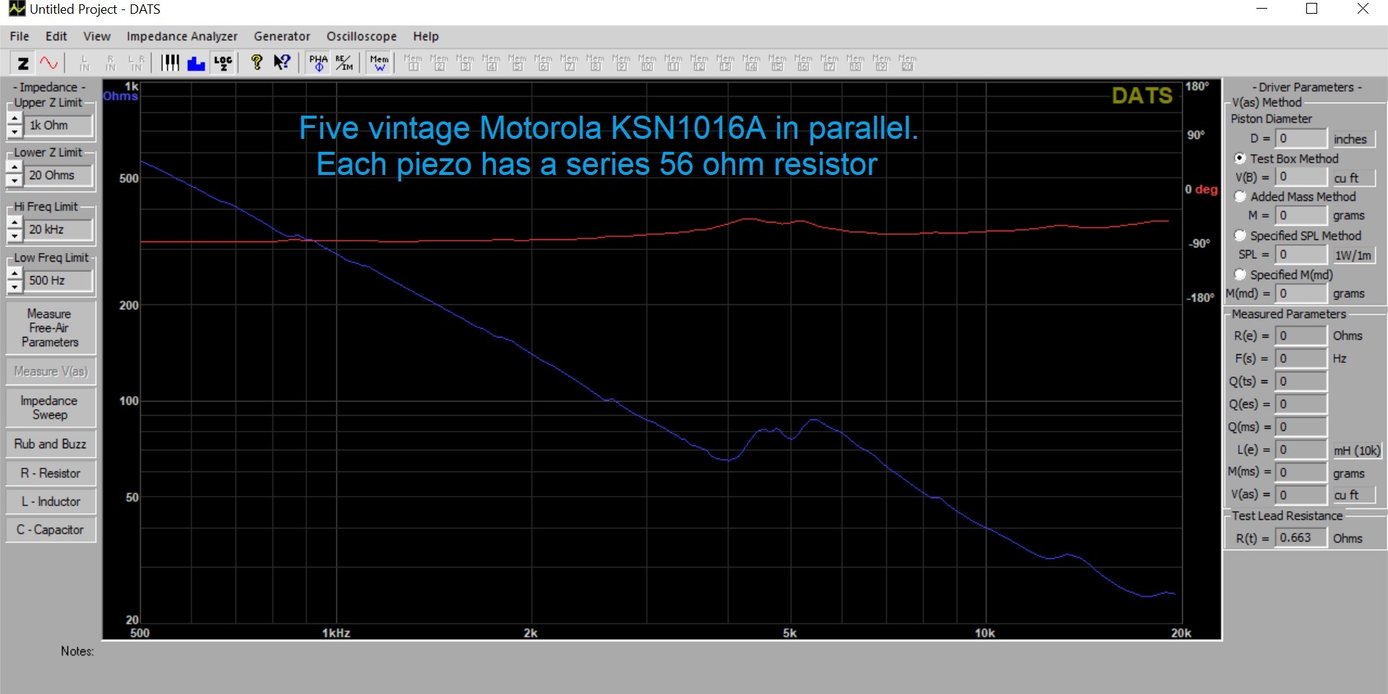Select the Specified SPL Method radio button

[1240, 236]
